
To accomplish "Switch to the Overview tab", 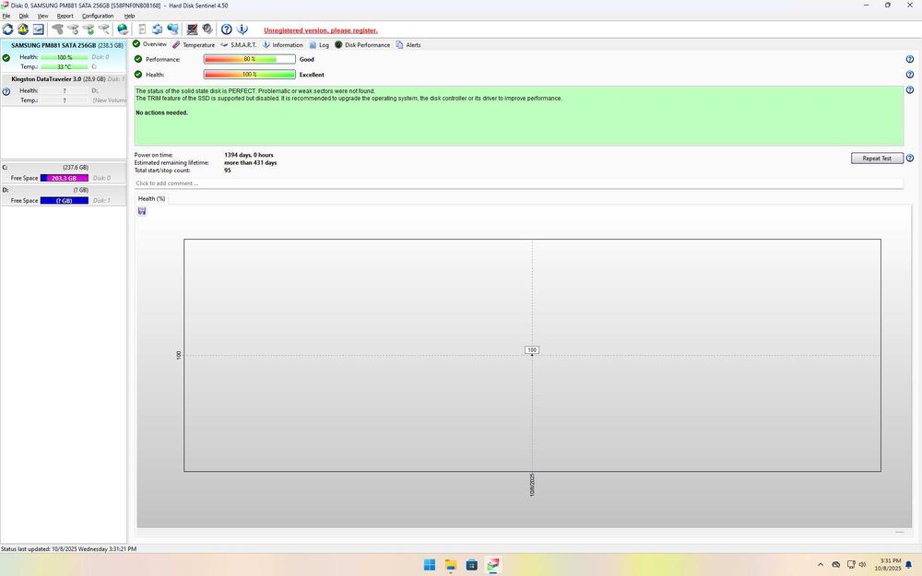I will click(150, 44).
